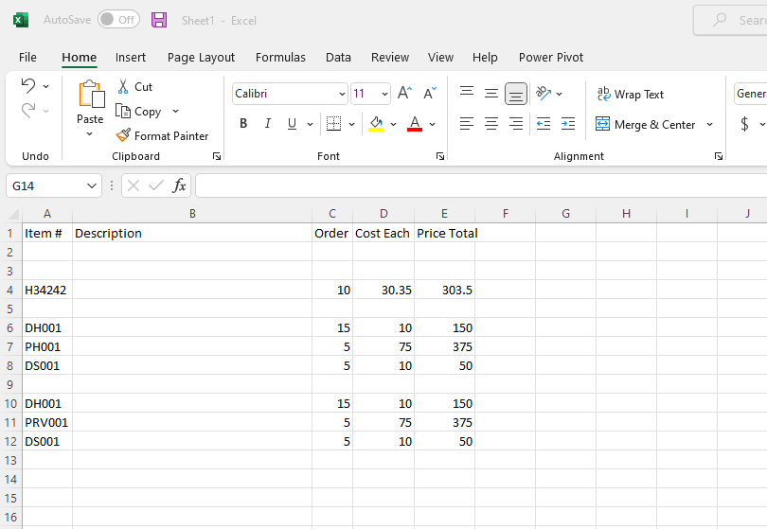Click the Save floppy disk icon
The width and height of the screenshot is (767, 529).
pos(159,20)
